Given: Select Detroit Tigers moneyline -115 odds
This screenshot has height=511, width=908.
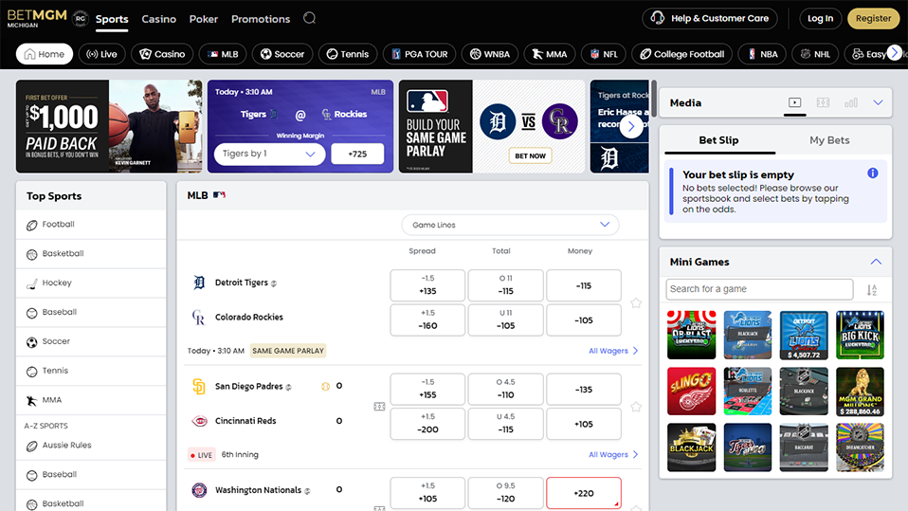Looking at the screenshot, I should pyautogui.click(x=583, y=285).
